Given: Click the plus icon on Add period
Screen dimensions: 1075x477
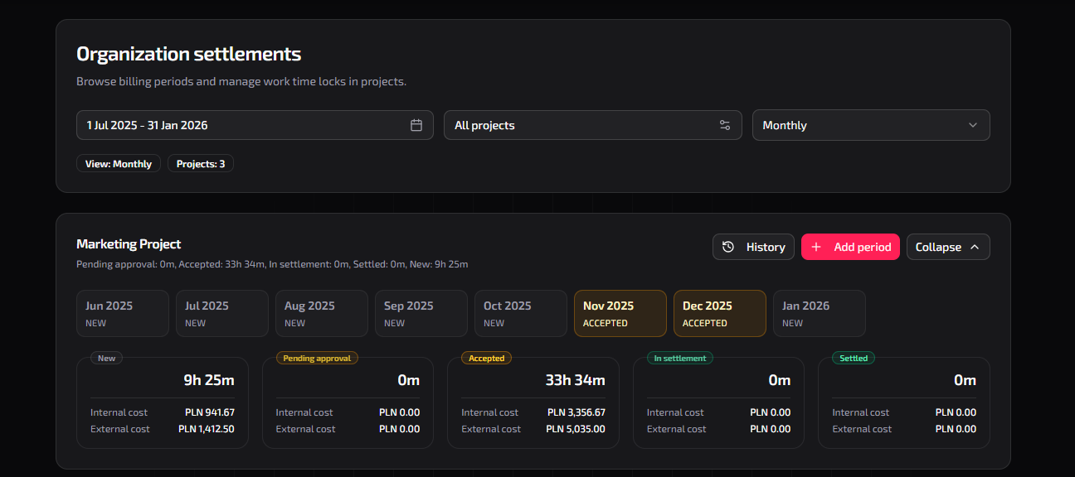Looking at the screenshot, I should [816, 247].
